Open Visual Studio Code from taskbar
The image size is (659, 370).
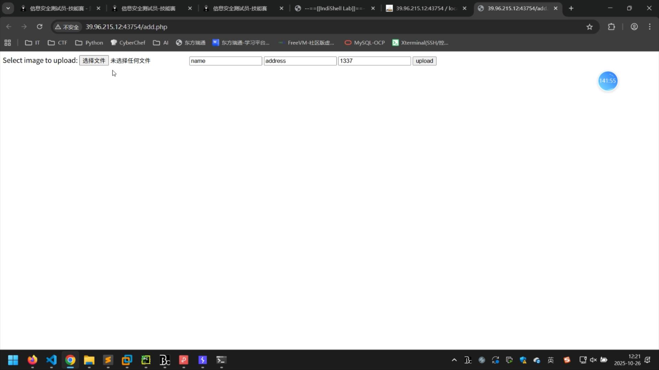point(51,360)
